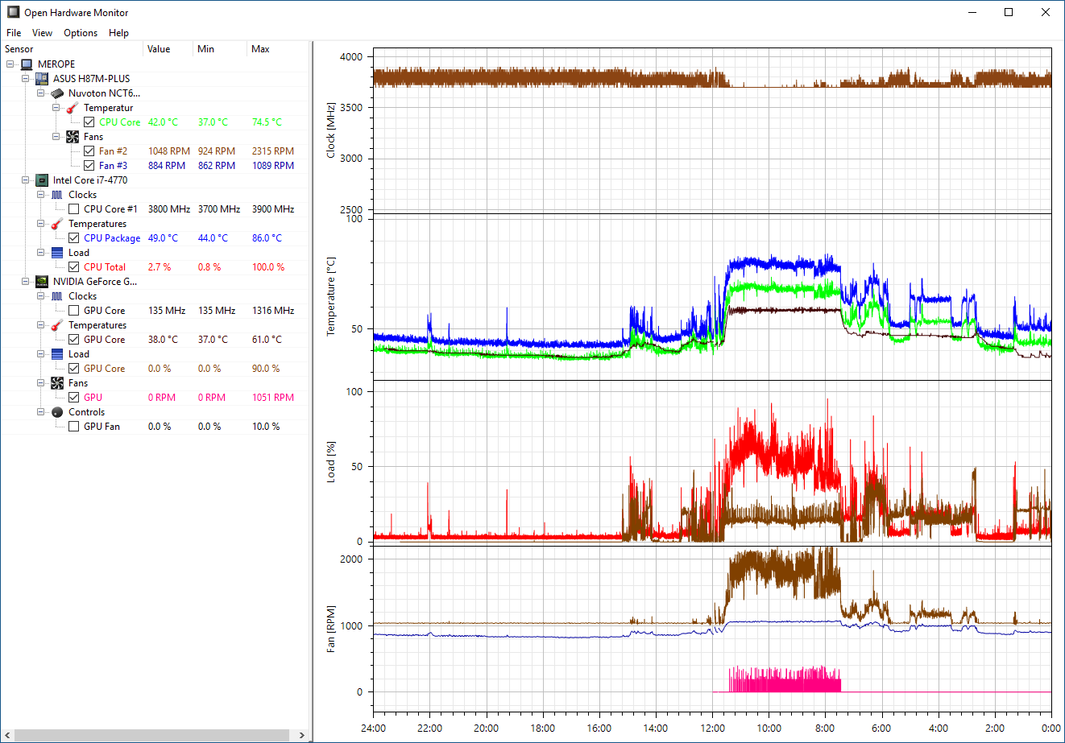This screenshot has width=1065, height=743.
Task: Collapse the Clocks group under NVIDIA GeForce
Action: pyautogui.click(x=40, y=296)
